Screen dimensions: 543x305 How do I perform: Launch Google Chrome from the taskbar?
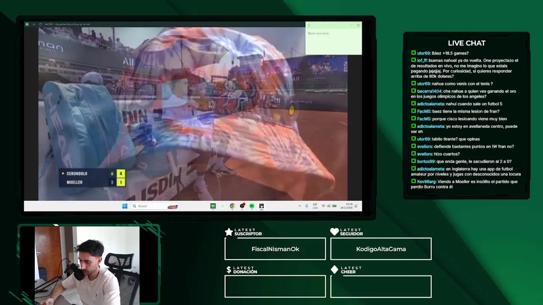pyautogui.click(x=232, y=206)
